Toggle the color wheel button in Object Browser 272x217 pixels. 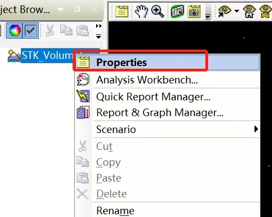[x=15, y=31]
